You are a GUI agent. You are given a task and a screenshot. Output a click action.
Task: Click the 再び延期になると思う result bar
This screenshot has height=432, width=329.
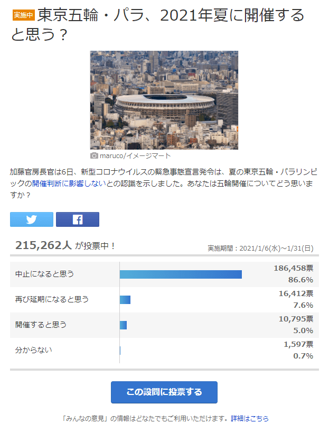[x=125, y=300]
